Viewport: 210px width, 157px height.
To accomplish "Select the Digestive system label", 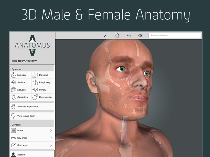I will (43, 75).
